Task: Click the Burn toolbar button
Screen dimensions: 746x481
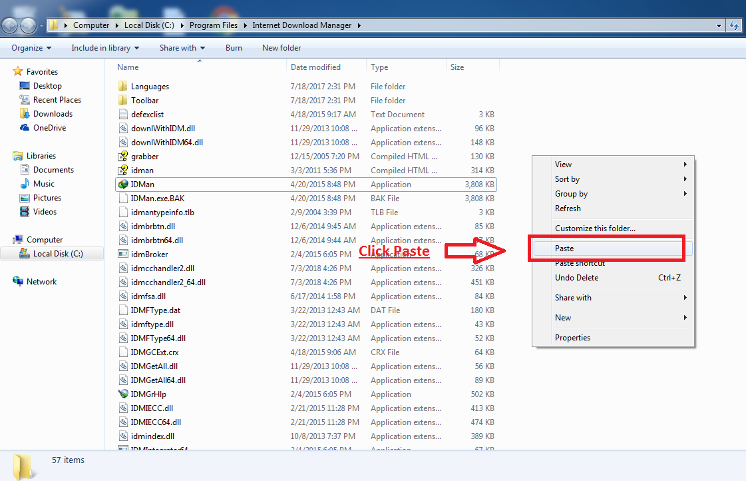Action: coord(234,47)
